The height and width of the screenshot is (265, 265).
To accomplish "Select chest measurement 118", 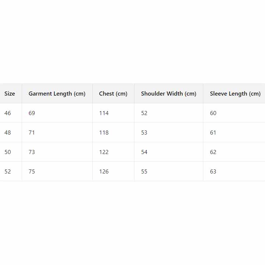I will 104,133.
